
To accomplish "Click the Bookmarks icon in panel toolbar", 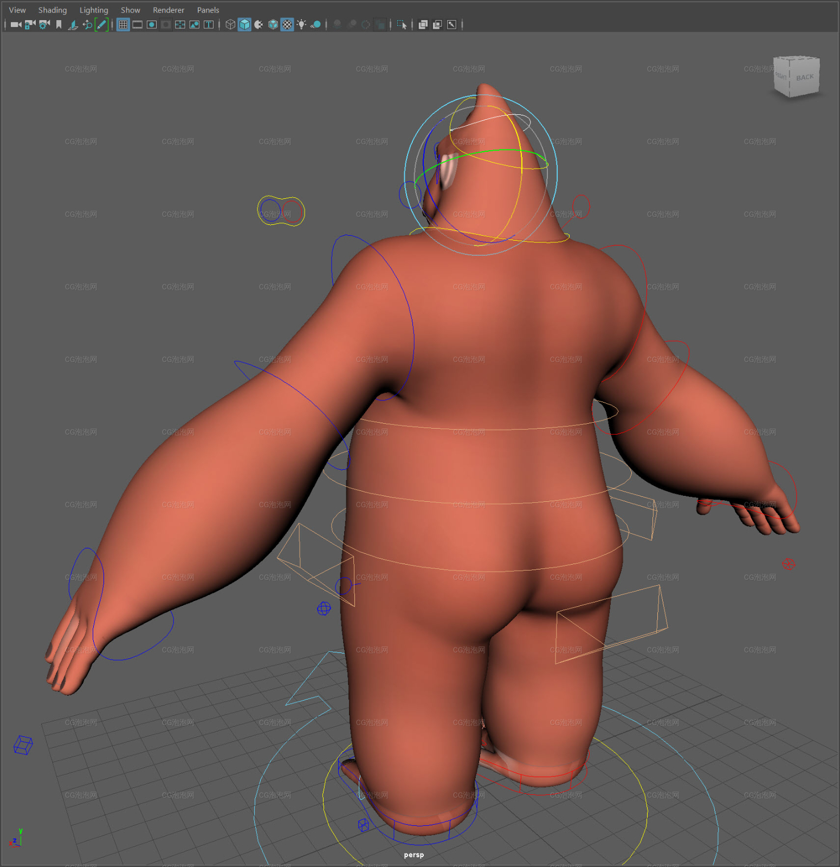I will point(59,24).
